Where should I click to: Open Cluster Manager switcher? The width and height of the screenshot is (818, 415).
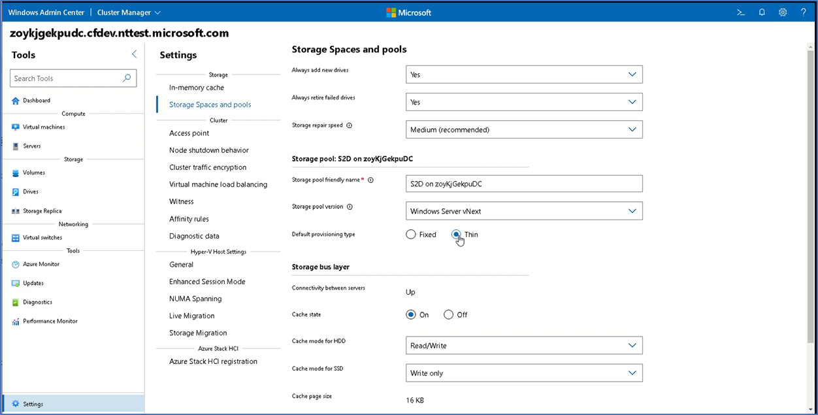129,12
